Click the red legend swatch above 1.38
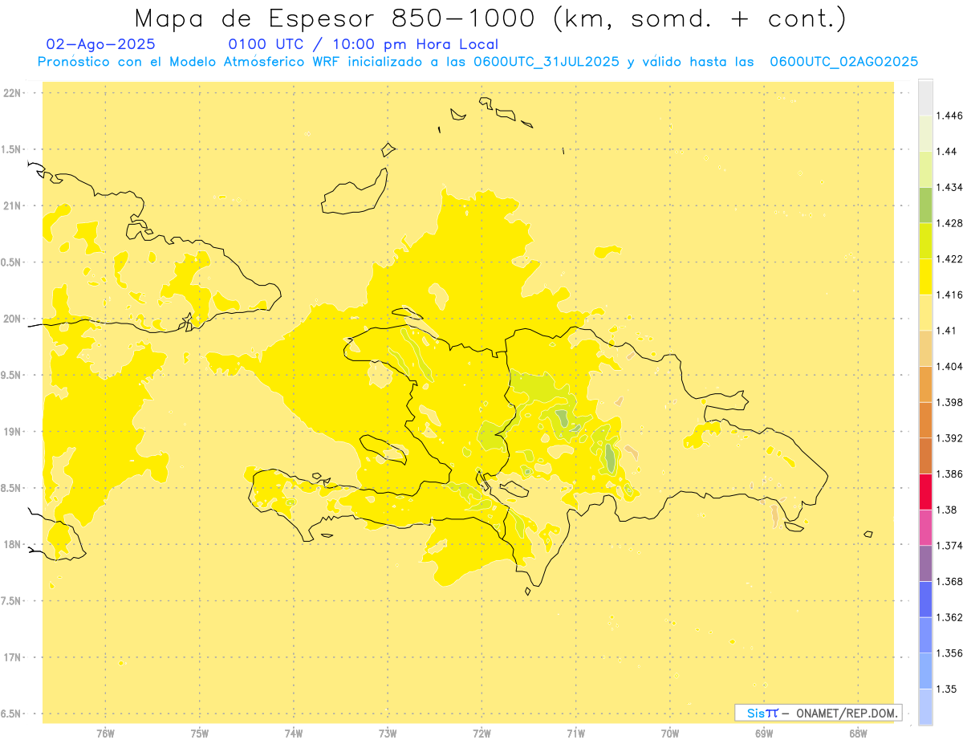Screen dimensions: 963x744 [x=925, y=491]
